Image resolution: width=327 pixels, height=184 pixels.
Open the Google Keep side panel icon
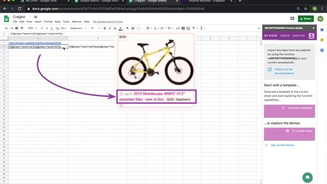point(322,40)
